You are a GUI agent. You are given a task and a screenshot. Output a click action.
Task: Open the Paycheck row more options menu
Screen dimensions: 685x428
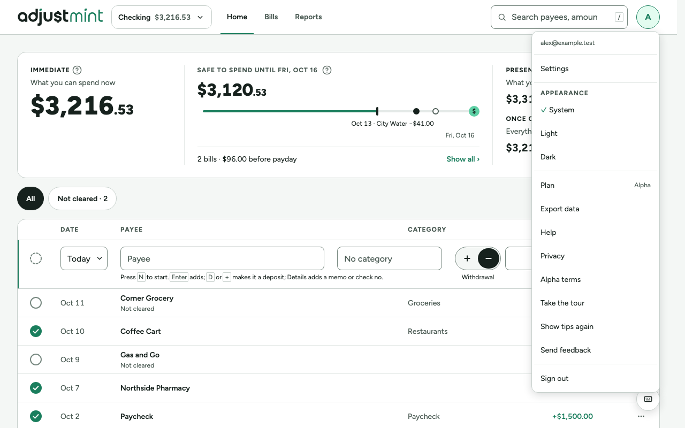pos(641,416)
